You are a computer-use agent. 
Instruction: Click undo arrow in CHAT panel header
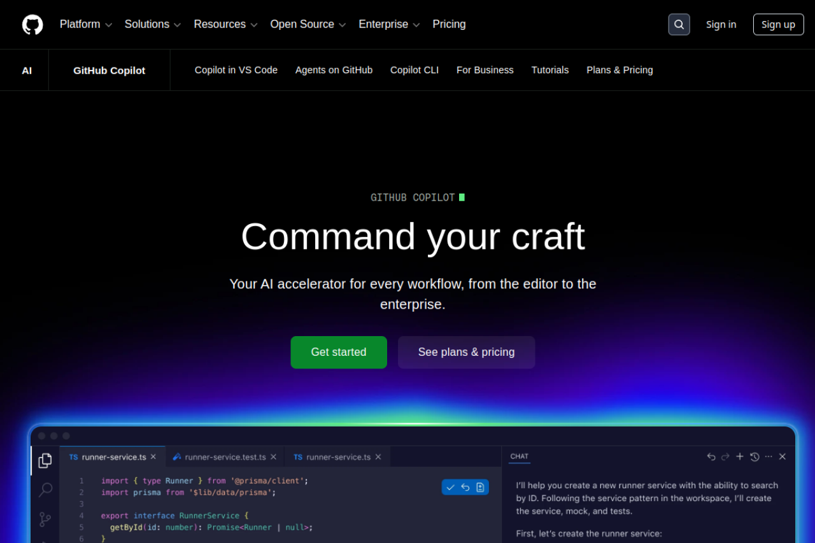[x=711, y=456]
